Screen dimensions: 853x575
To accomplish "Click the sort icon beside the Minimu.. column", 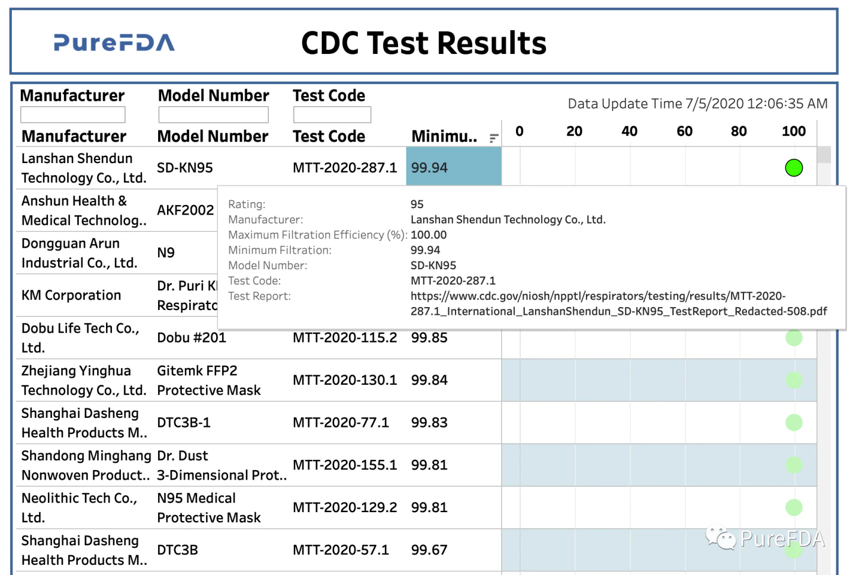I will tap(494, 138).
